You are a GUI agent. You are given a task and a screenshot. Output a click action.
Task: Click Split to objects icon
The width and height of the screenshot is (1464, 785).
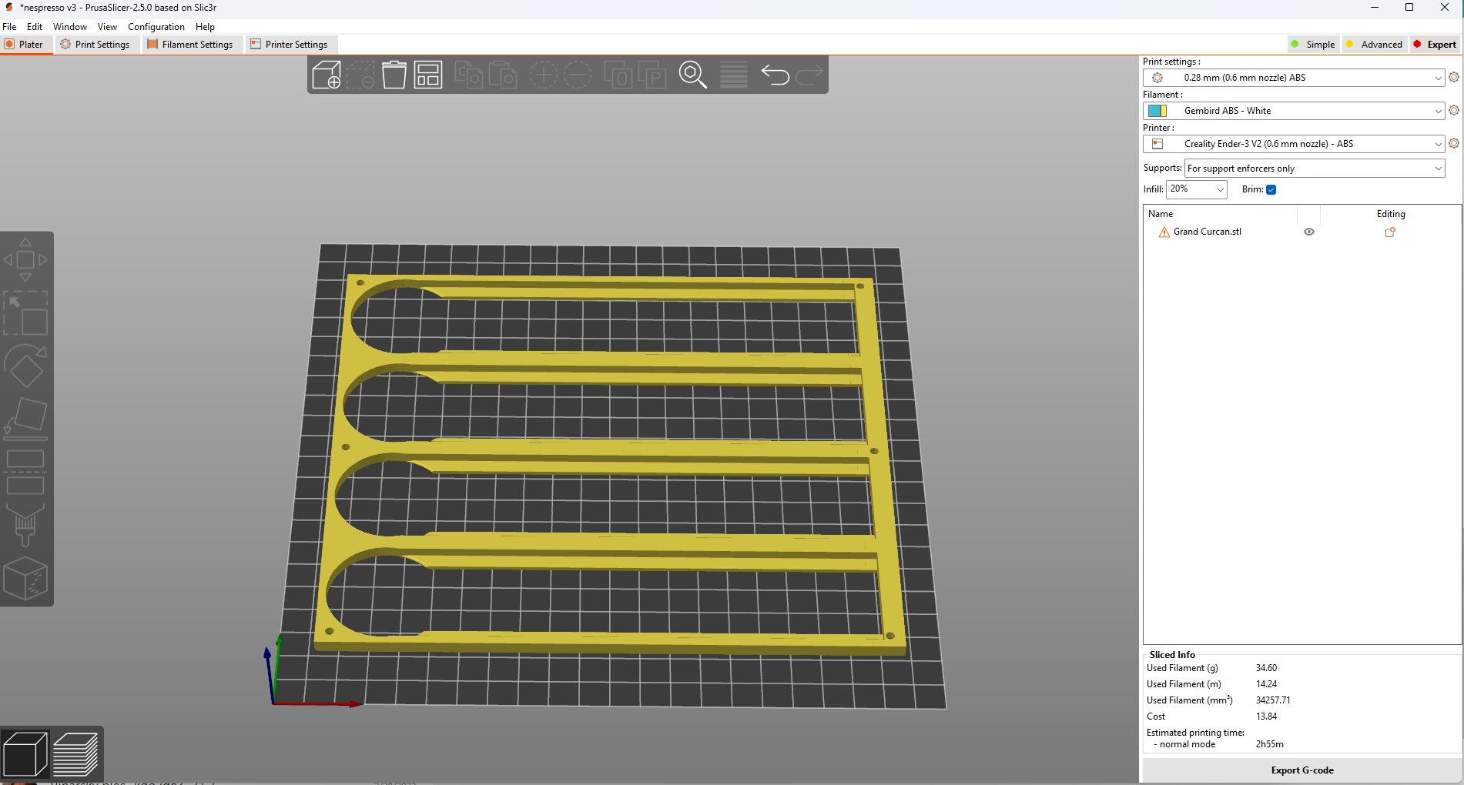[x=618, y=75]
